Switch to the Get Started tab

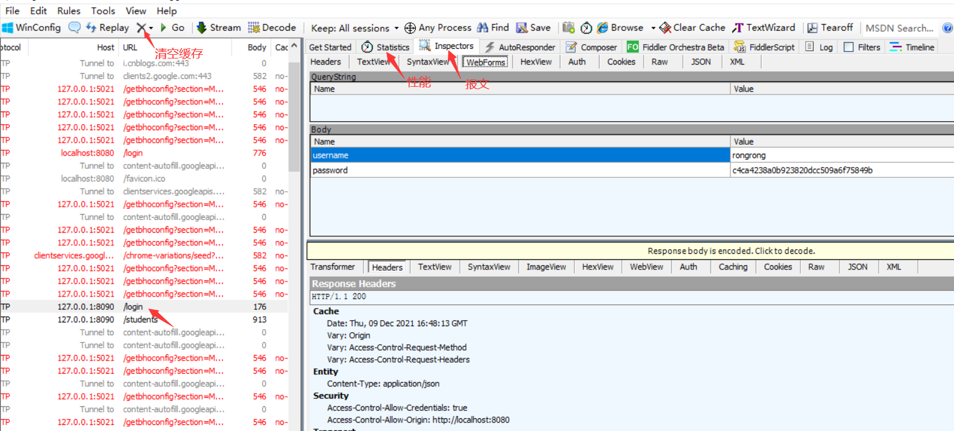tap(330, 47)
